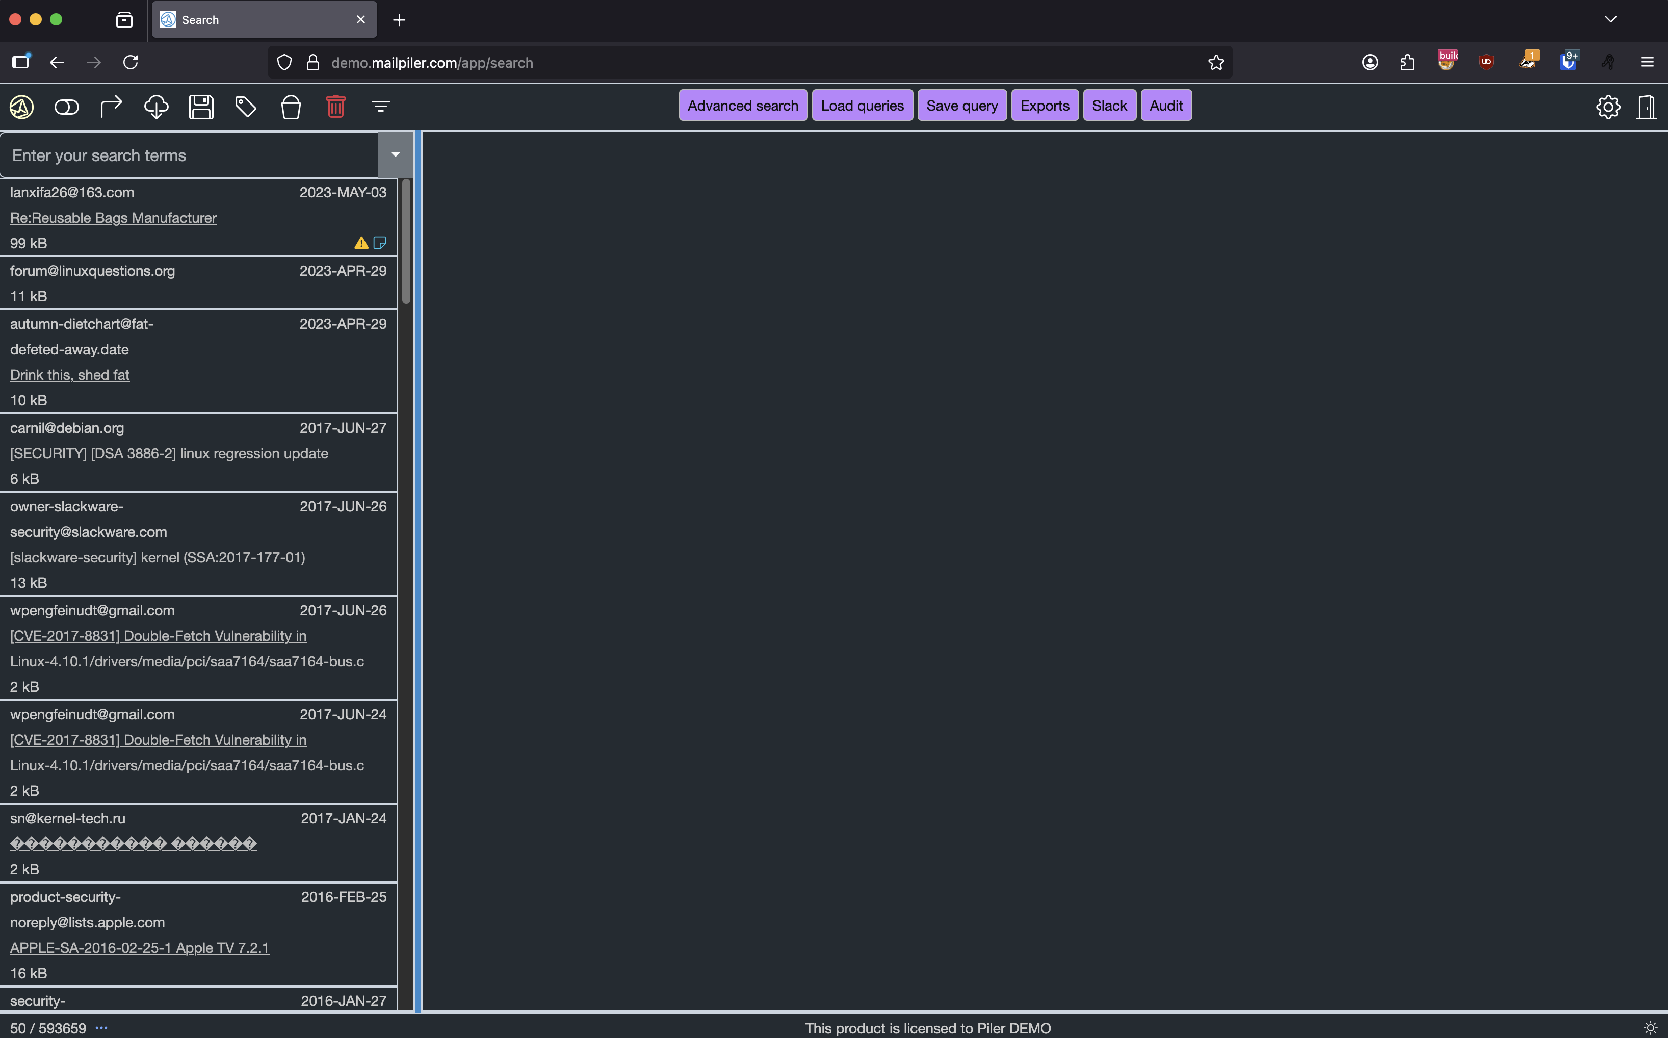Open the Audit menu item
1668x1038 pixels.
tap(1165, 106)
